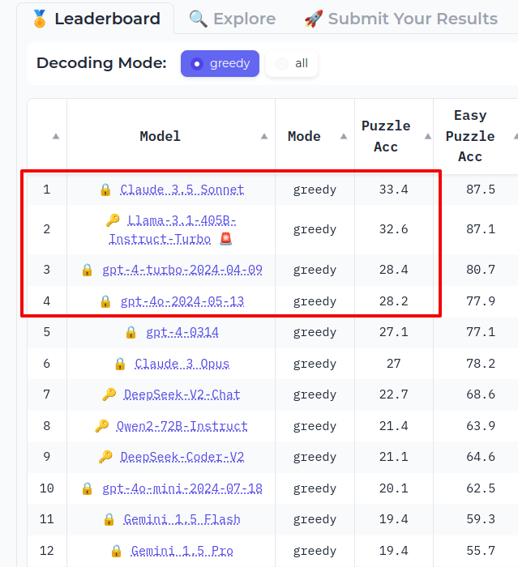518x567 pixels.
Task: Open the DeepSeek-V2-Chat link
Action: [x=182, y=394]
